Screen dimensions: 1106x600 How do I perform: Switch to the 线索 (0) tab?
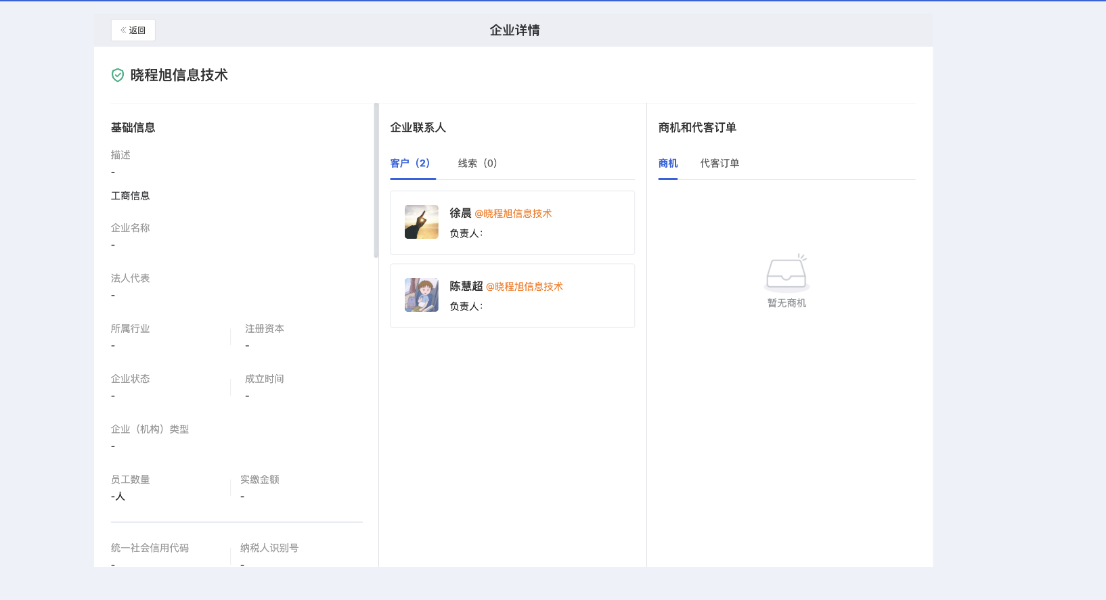point(478,163)
